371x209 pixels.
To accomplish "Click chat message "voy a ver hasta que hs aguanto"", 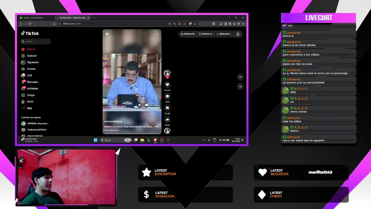I will pyautogui.click(x=303, y=140).
